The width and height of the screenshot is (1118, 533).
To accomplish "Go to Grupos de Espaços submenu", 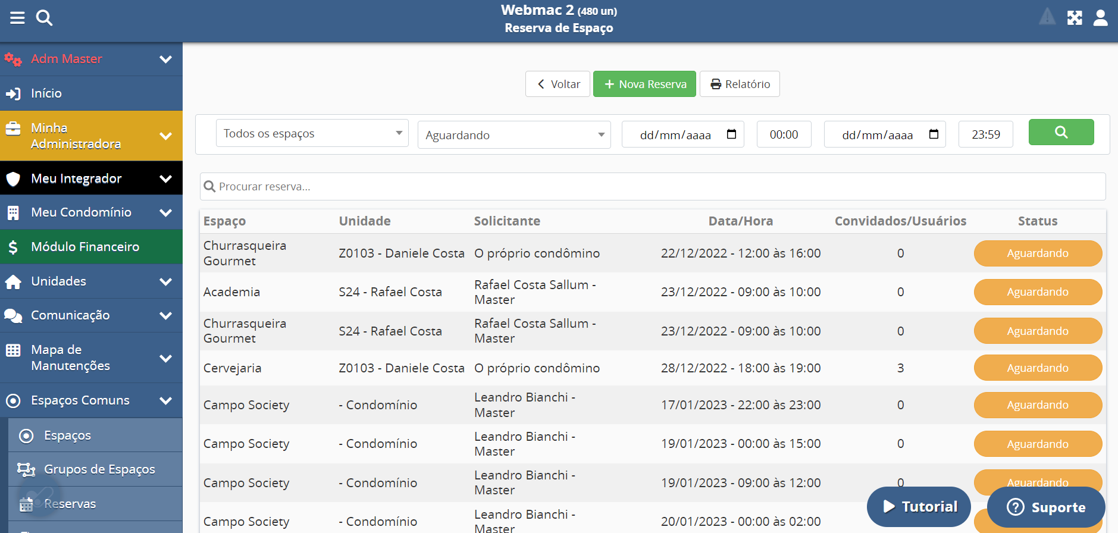I will point(99,469).
